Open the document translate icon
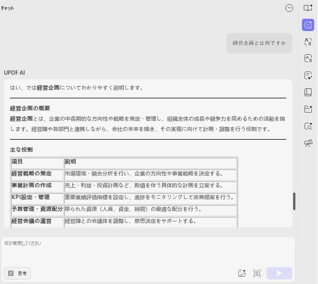Image resolution: width=318 pixels, height=284 pixels. [308, 58]
